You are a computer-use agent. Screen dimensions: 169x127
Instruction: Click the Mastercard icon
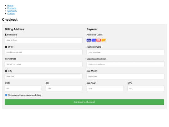(x=99, y=40)
